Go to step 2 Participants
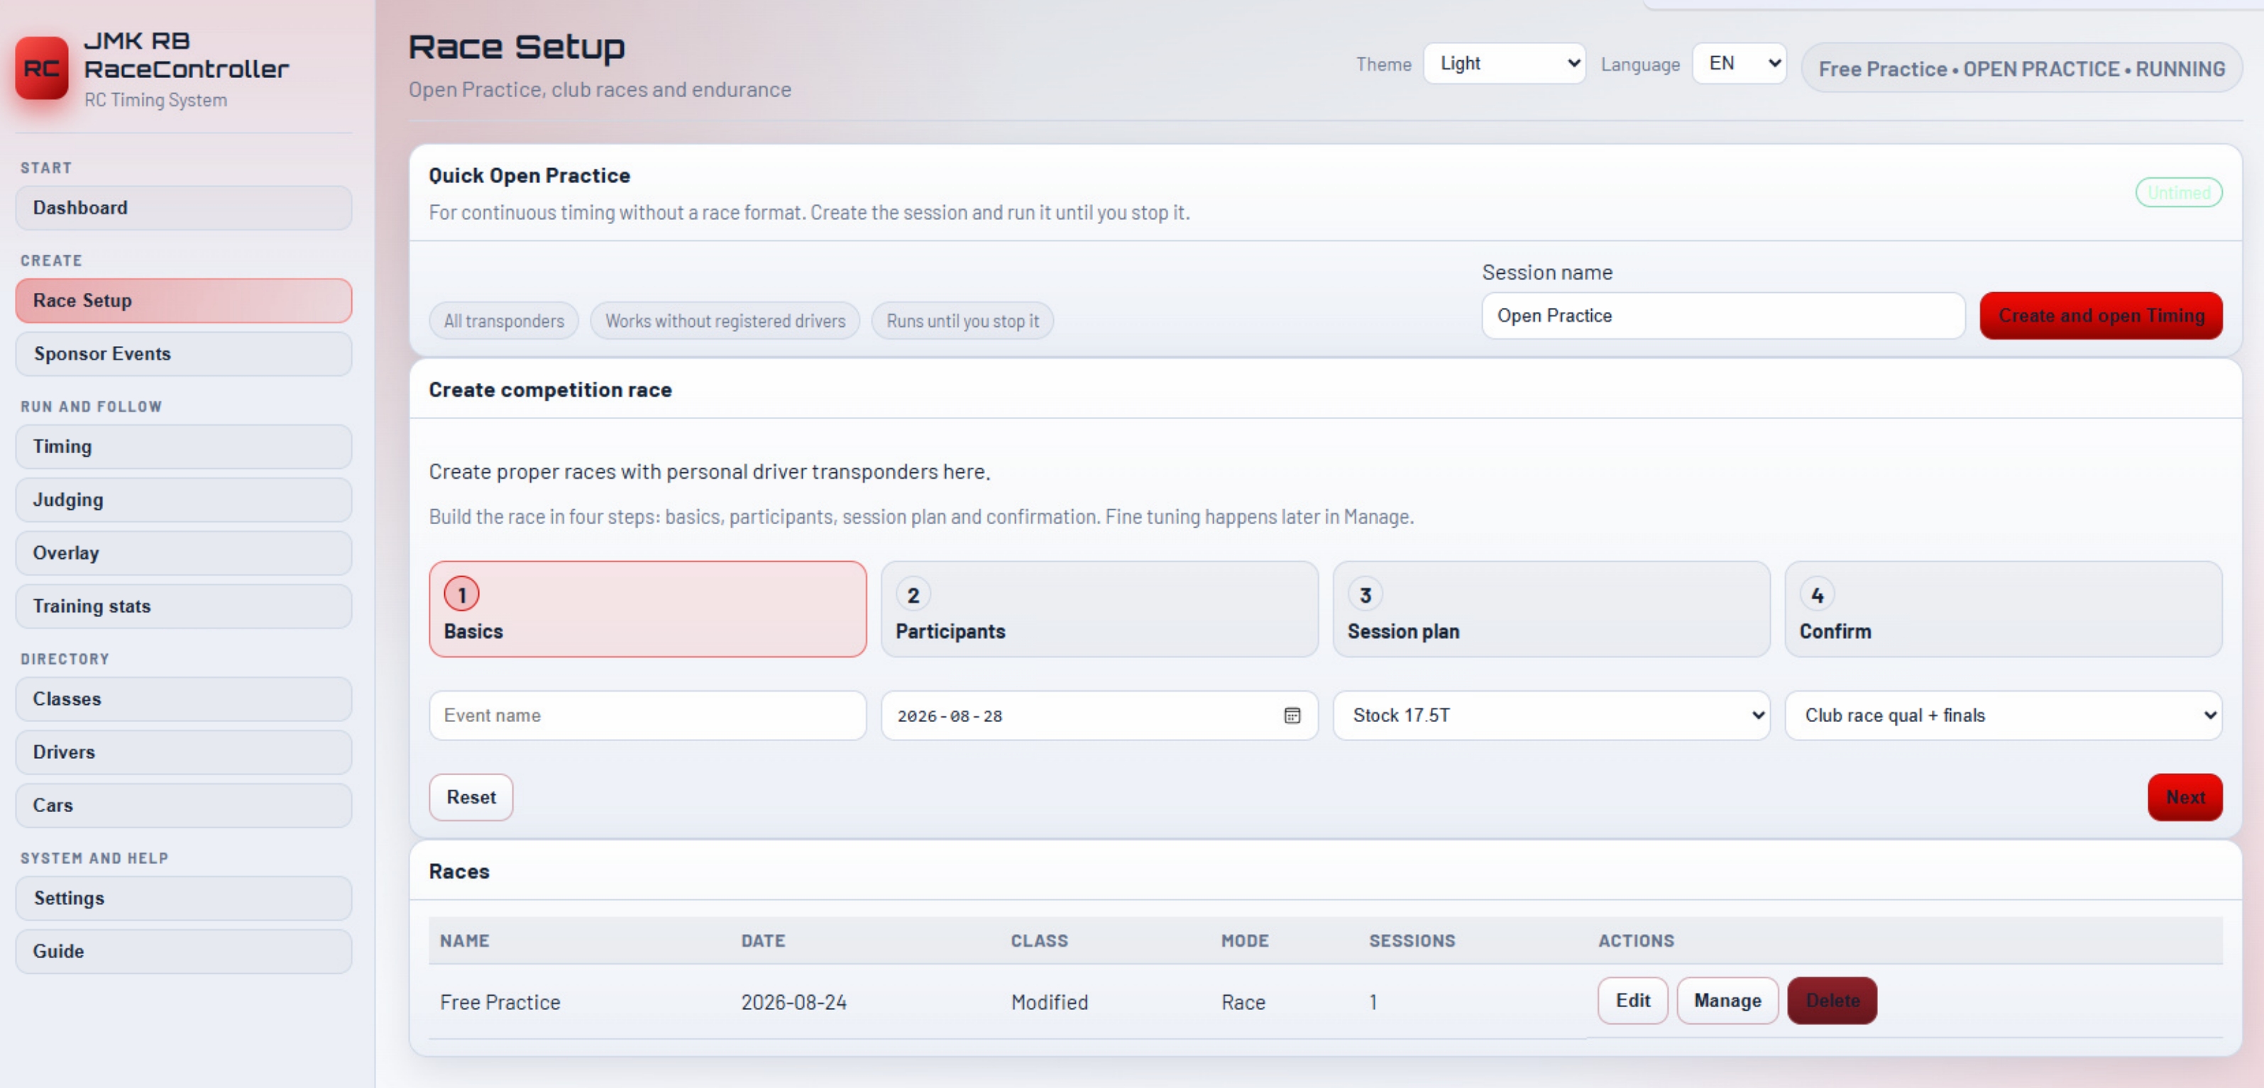This screenshot has width=2264, height=1088. point(1099,609)
